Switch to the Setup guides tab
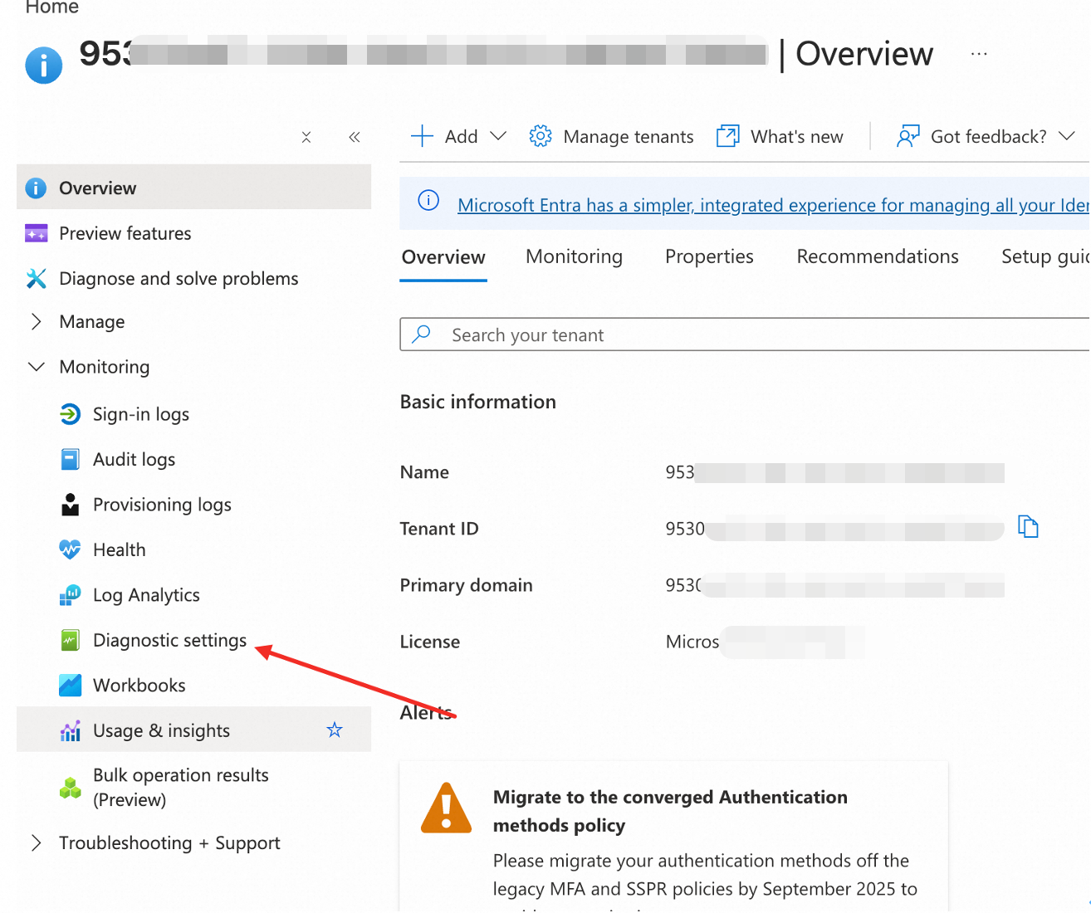The image size is (1091, 913). pos(1045,256)
